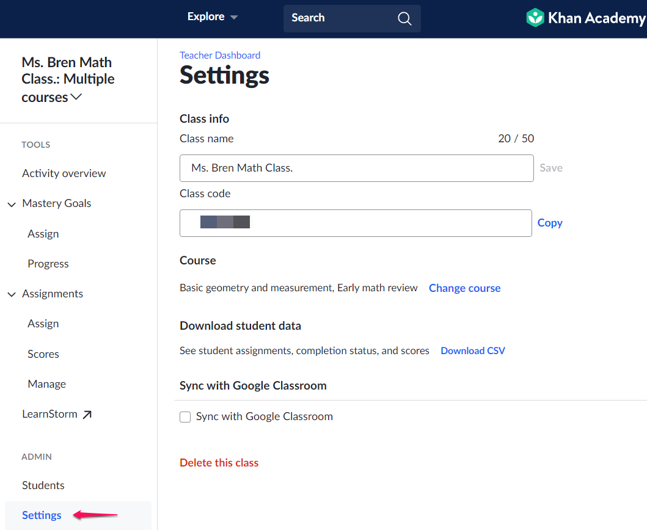The image size is (647, 530).
Task: Go to Manage assignments
Action: click(47, 384)
